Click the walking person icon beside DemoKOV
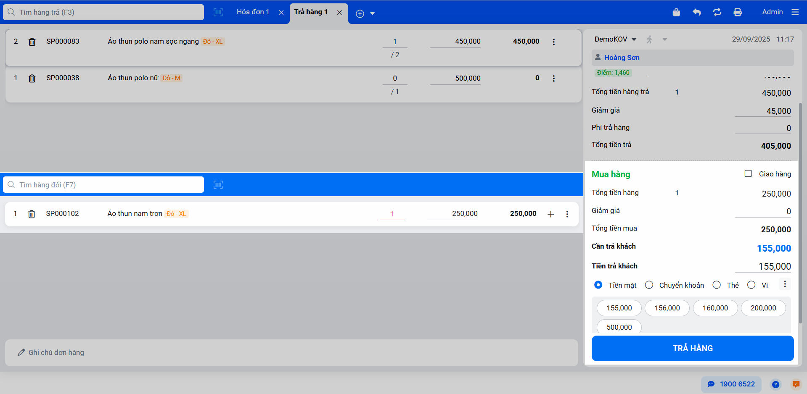The image size is (807, 394). tap(649, 39)
